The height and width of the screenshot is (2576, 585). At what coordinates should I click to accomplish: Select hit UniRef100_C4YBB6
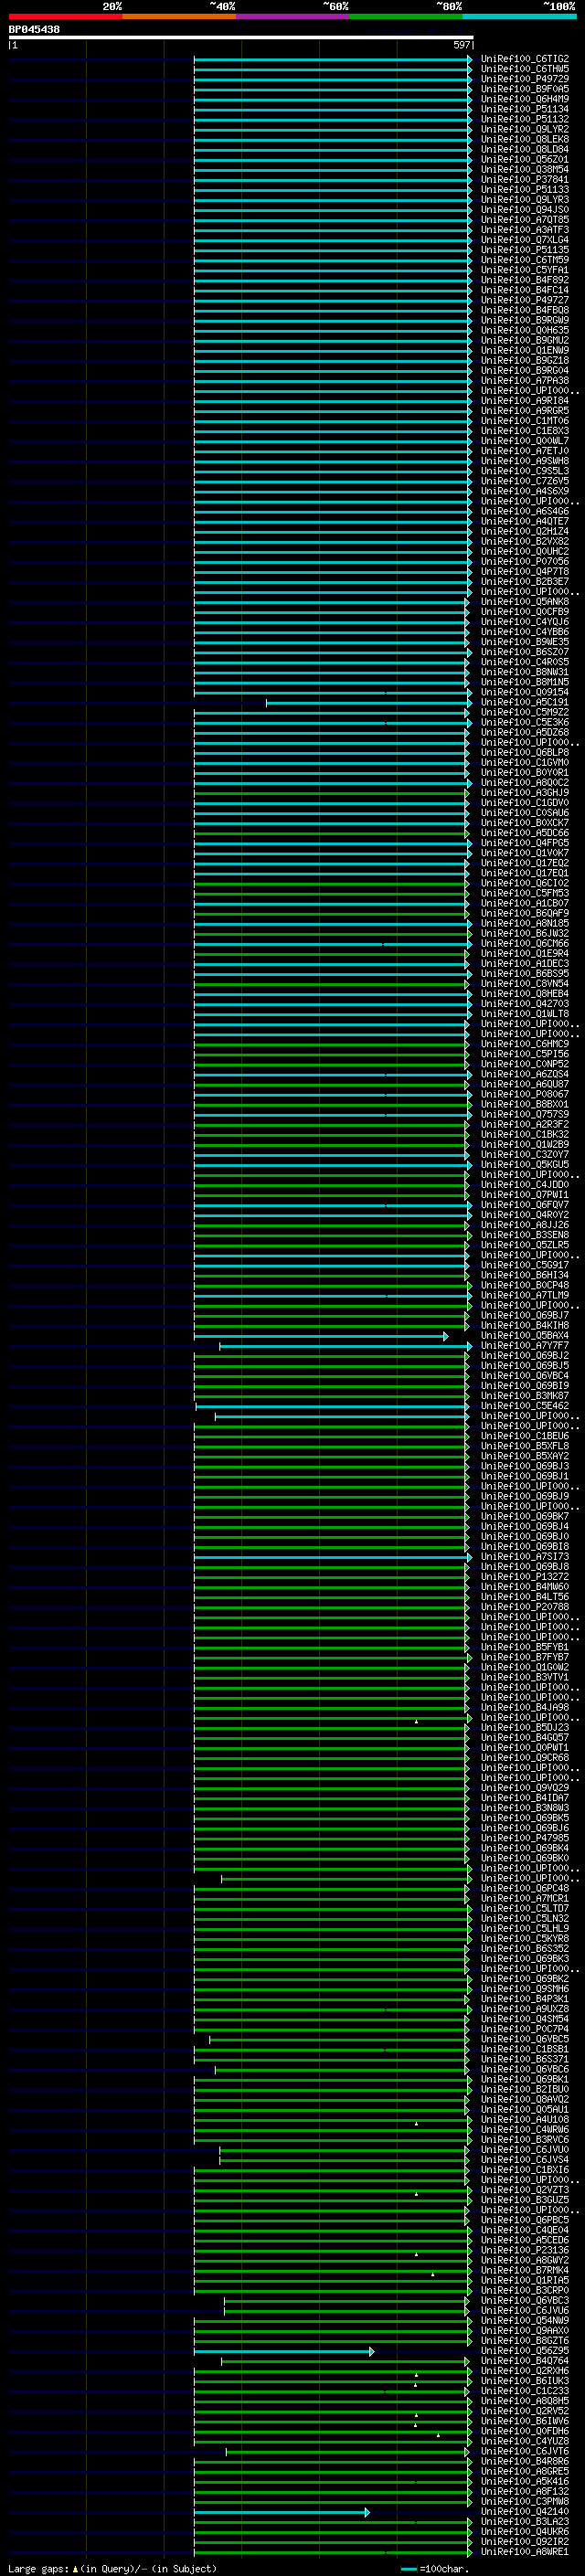pyautogui.click(x=524, y=632)
